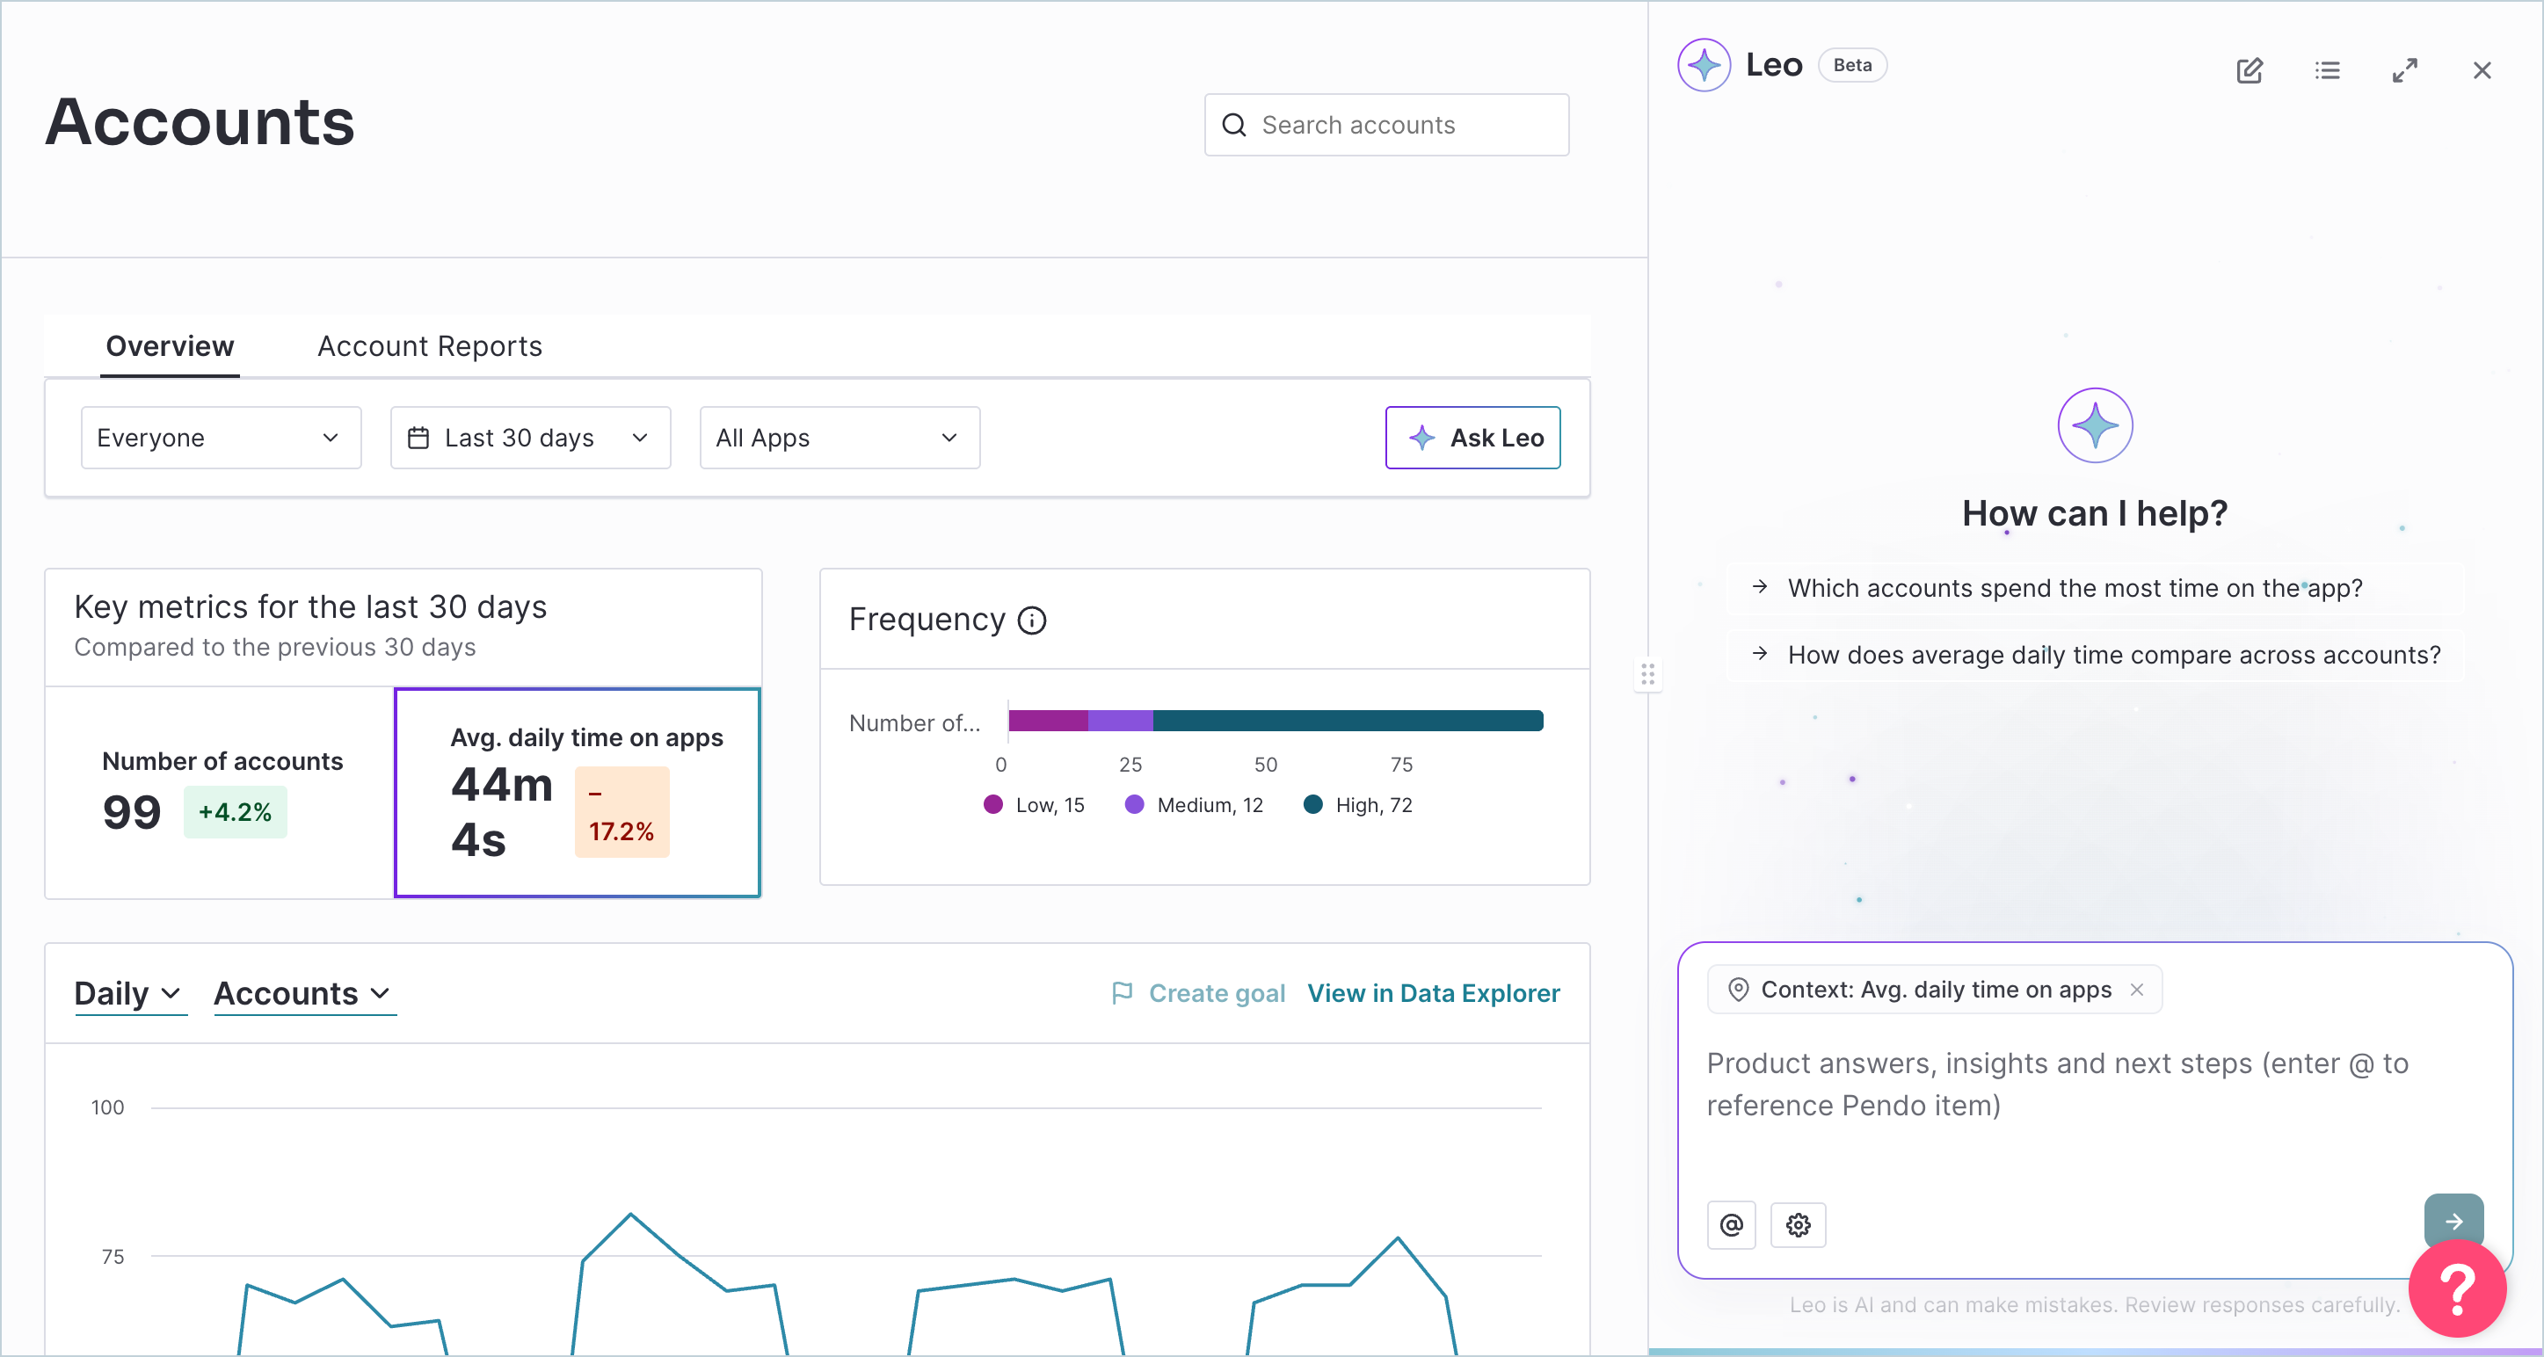
Task: Click the Ask Leo button
Action: tap(1472, 438)
